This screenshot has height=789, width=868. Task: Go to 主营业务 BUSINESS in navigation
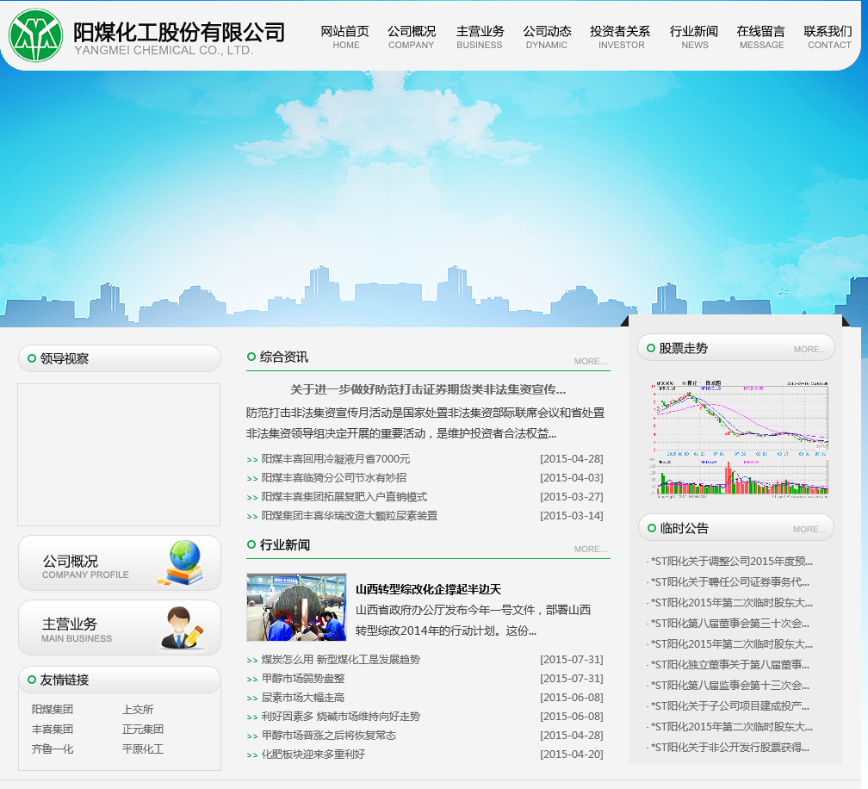click(480, 37)
